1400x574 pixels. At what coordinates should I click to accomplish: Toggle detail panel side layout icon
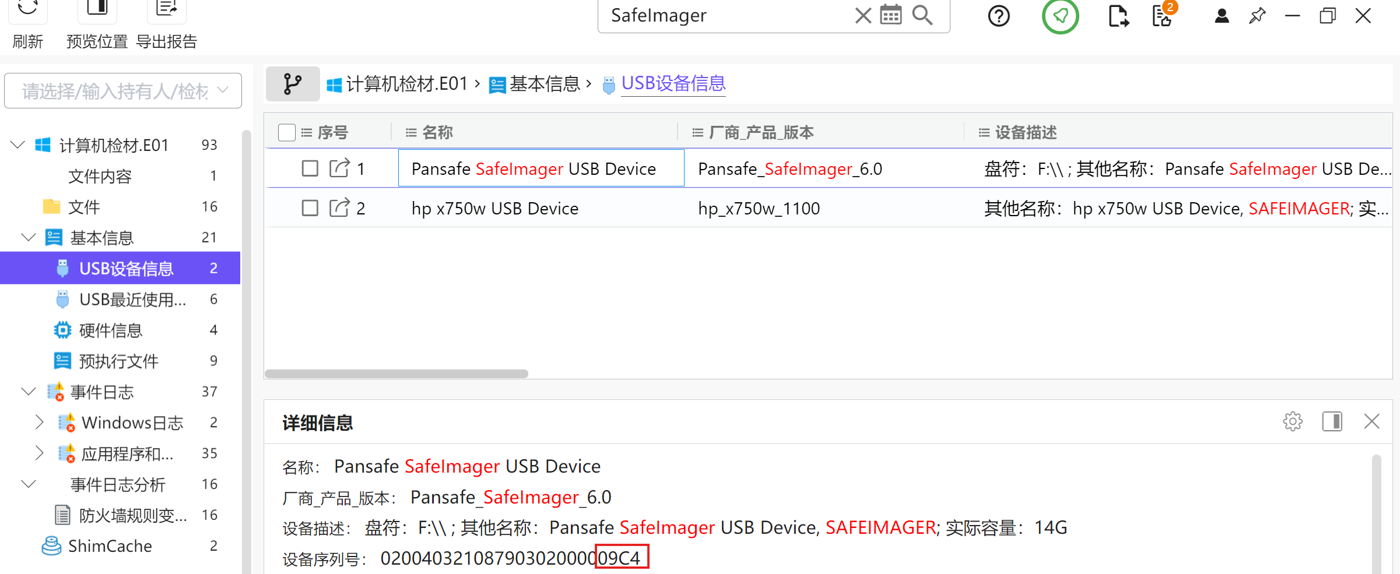point(1332,421)
